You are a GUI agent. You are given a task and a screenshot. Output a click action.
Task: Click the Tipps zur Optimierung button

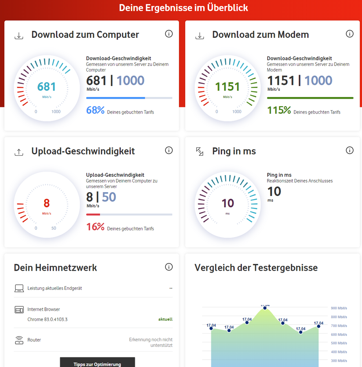click(98, 363)
